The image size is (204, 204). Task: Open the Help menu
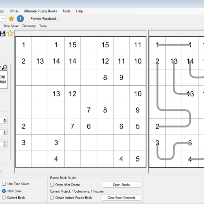(80, 11)
